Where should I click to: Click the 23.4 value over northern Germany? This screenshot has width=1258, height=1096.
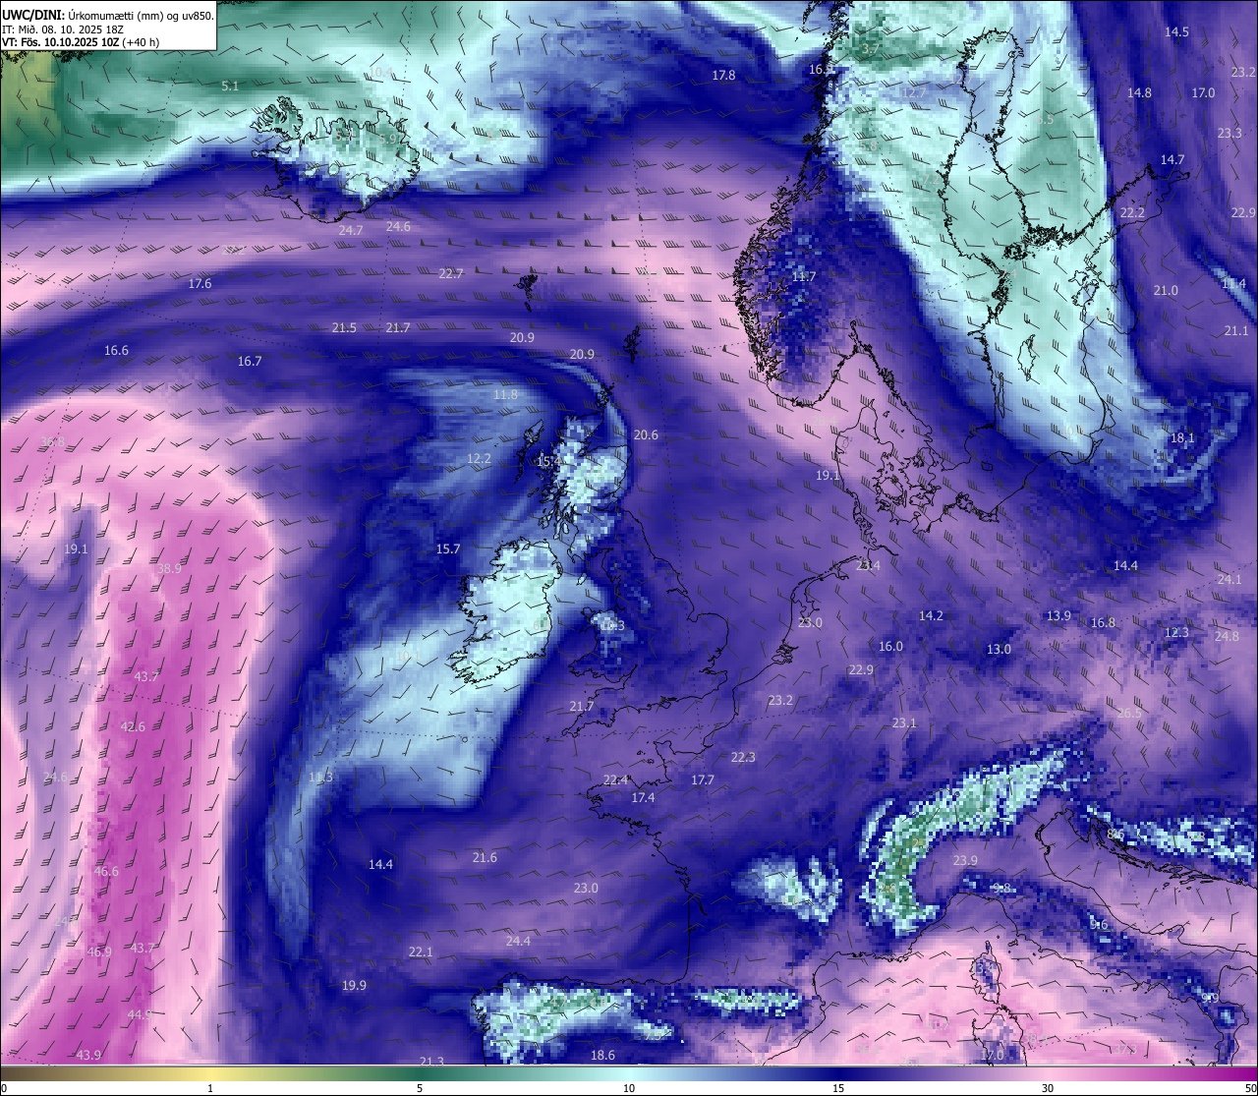point(869,566)
